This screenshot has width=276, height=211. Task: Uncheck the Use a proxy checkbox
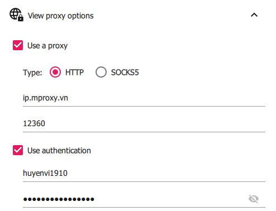18,45
